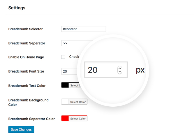
Task: Click the black Breadcrumb Text Color swatch
Action: click(65, 85)
